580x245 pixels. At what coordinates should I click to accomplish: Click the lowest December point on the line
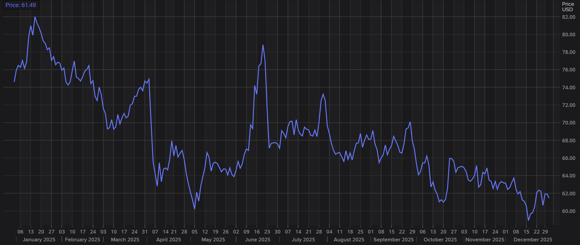(x=528, y=220)
